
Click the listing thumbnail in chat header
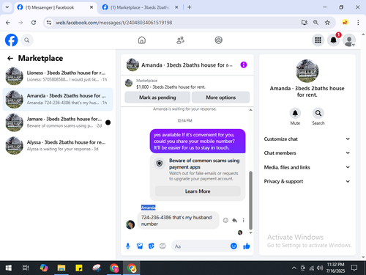click(132, 65)
